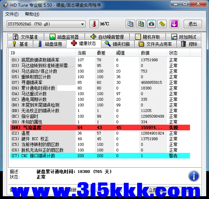Switch to the 磁盘监视器 tab

[x=64, y=37]
